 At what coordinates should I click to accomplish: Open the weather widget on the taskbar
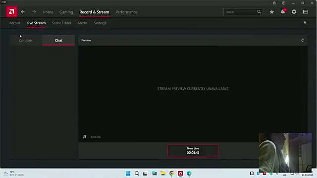pyautogui.click(x=13, y=174)
